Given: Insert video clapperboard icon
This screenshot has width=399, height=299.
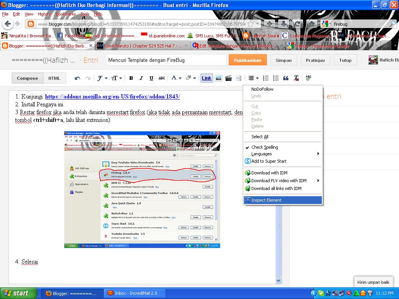Looking at the screenshot, I should coord(228,78).
